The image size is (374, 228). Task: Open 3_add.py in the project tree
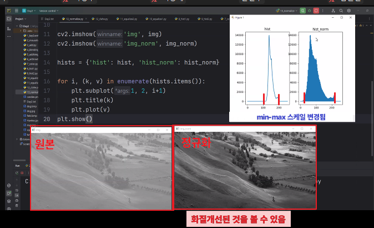pyautogui.click(x=31, y=45)
